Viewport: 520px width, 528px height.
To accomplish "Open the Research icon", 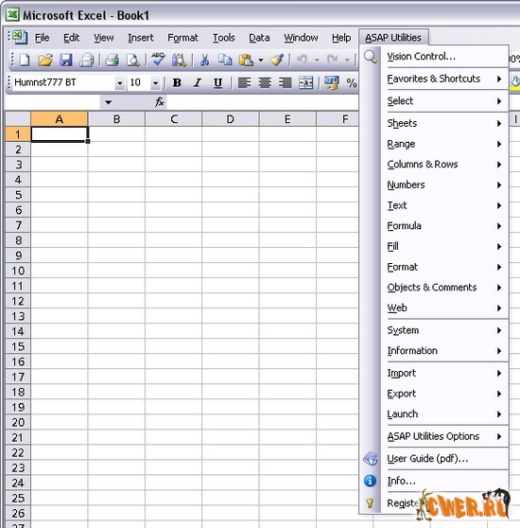I will pyautogui.click(x=179, y=61).
